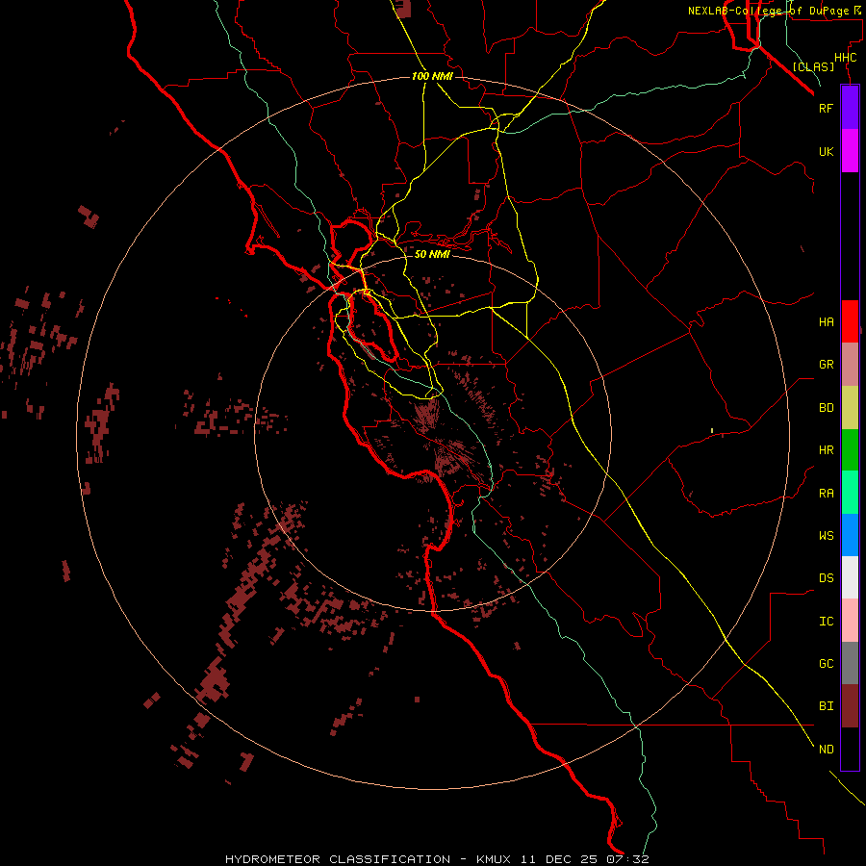Image resolution: width=866 pixels, height=866 pixels.
Task: Click the ND legend label
Action: click(x=827, y=750)
